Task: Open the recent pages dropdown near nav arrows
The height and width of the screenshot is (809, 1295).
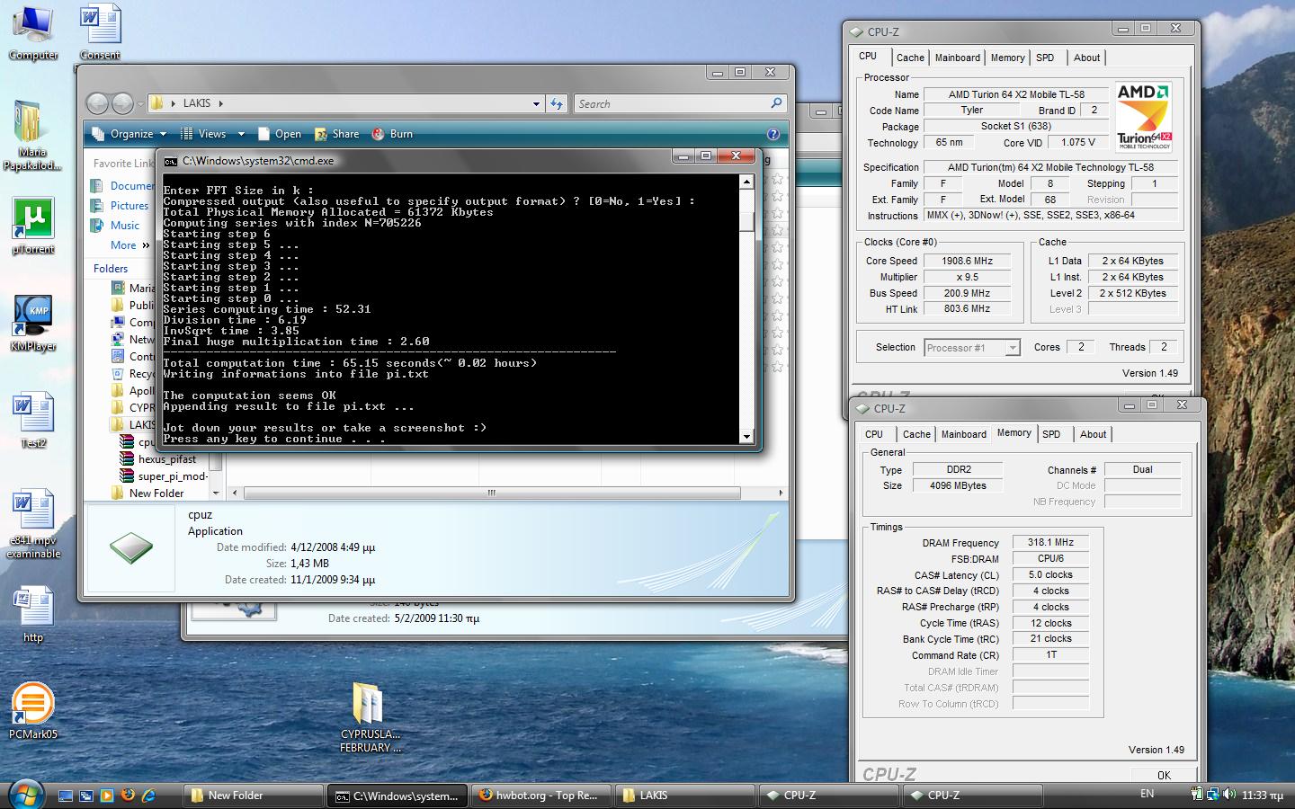Action: [140, 103]
